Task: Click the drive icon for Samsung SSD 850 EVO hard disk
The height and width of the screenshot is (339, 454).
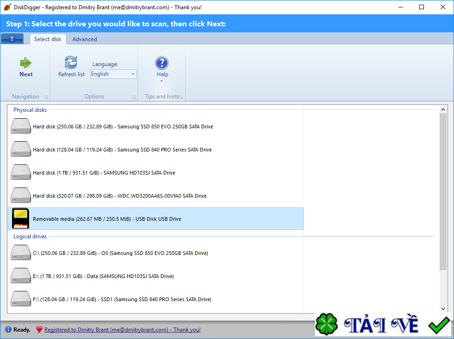Action: tap(21, 126)
